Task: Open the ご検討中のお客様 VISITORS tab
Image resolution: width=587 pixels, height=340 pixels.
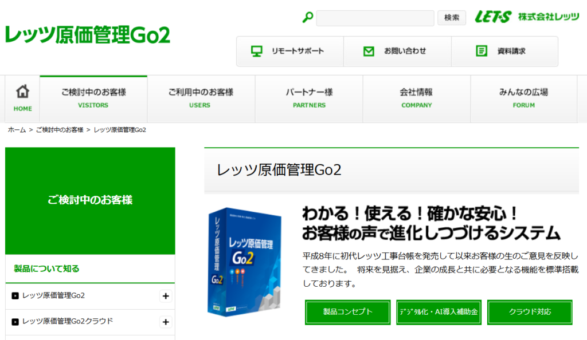Action: point(93,98)
